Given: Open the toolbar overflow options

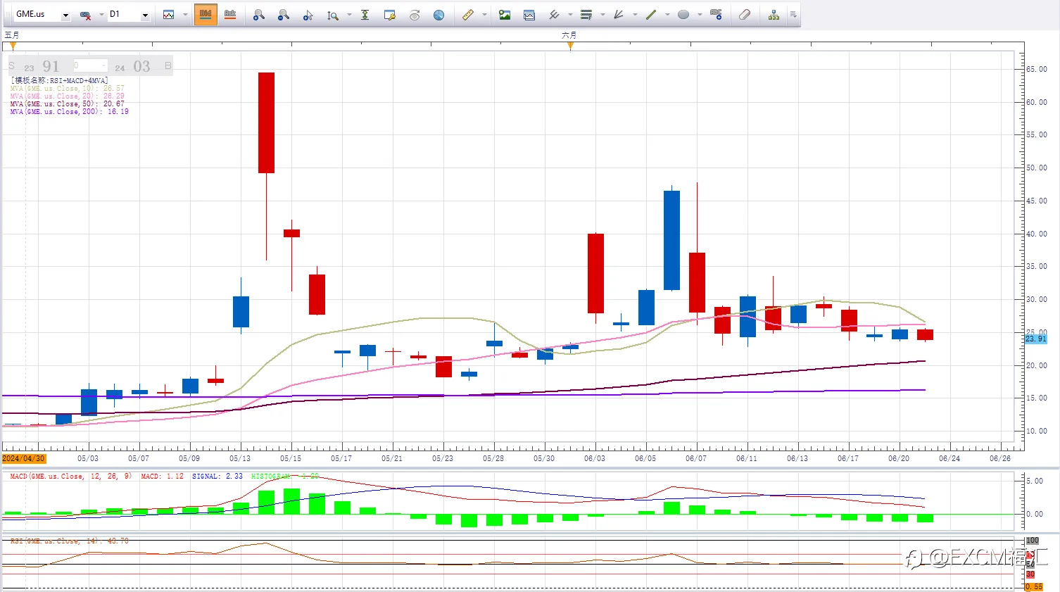Looking at the screenshot, I should tap(793, 15).
